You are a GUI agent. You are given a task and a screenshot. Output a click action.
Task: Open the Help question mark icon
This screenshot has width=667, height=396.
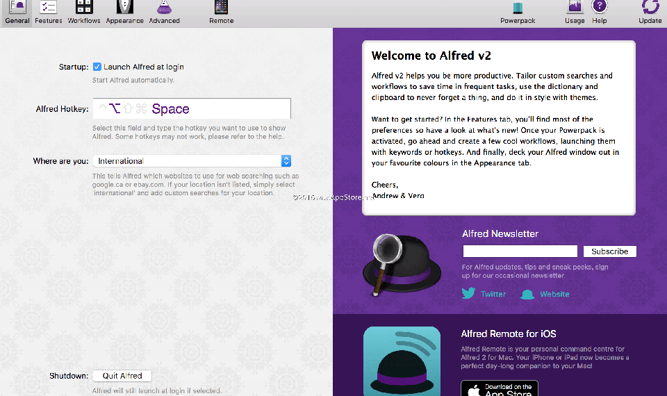click(x=599, y=8)
